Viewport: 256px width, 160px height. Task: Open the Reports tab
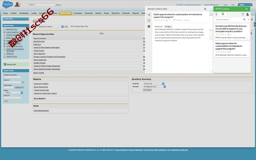tap(136, 13)
